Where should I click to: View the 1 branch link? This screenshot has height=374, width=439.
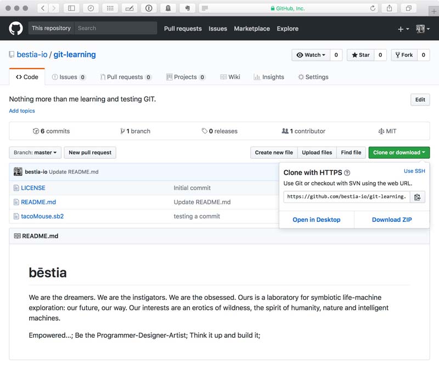[x=135, y=131]
